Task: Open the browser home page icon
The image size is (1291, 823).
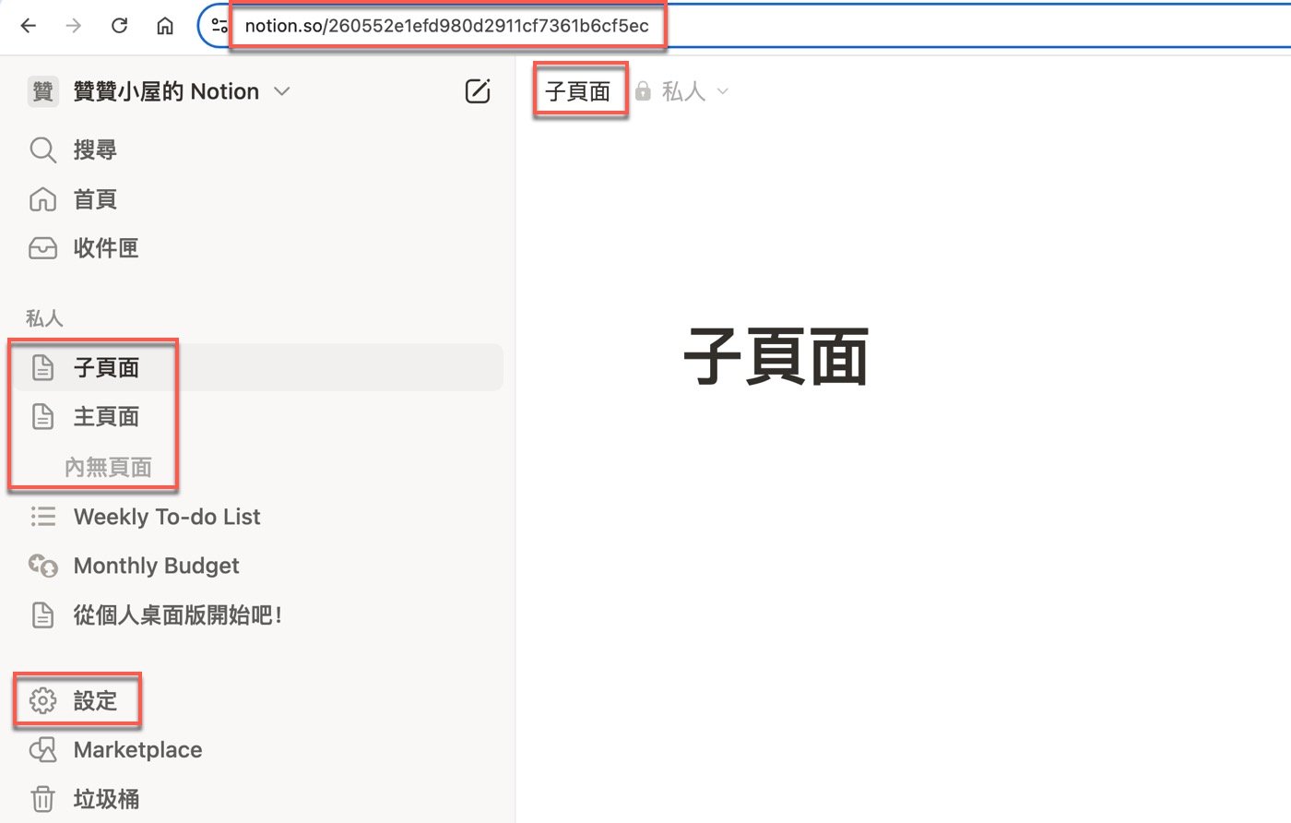Action: 164,26
